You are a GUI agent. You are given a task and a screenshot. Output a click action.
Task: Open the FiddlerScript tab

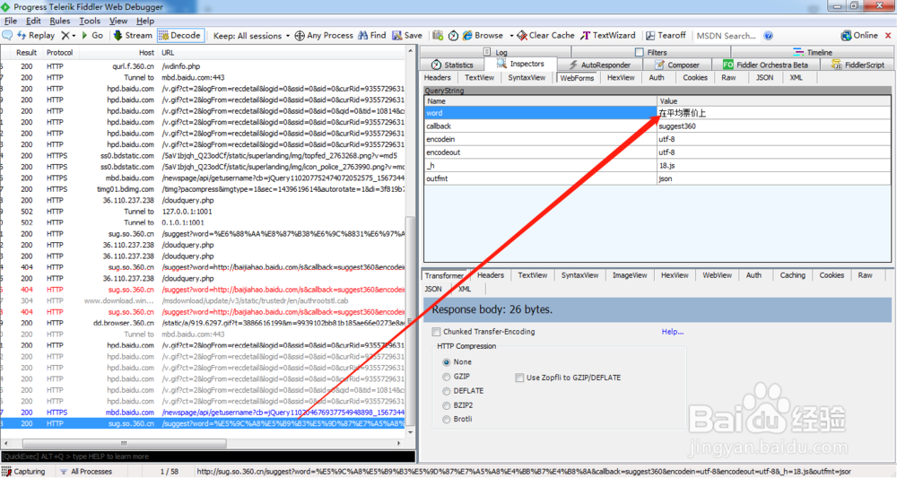[x=858, y=65]
